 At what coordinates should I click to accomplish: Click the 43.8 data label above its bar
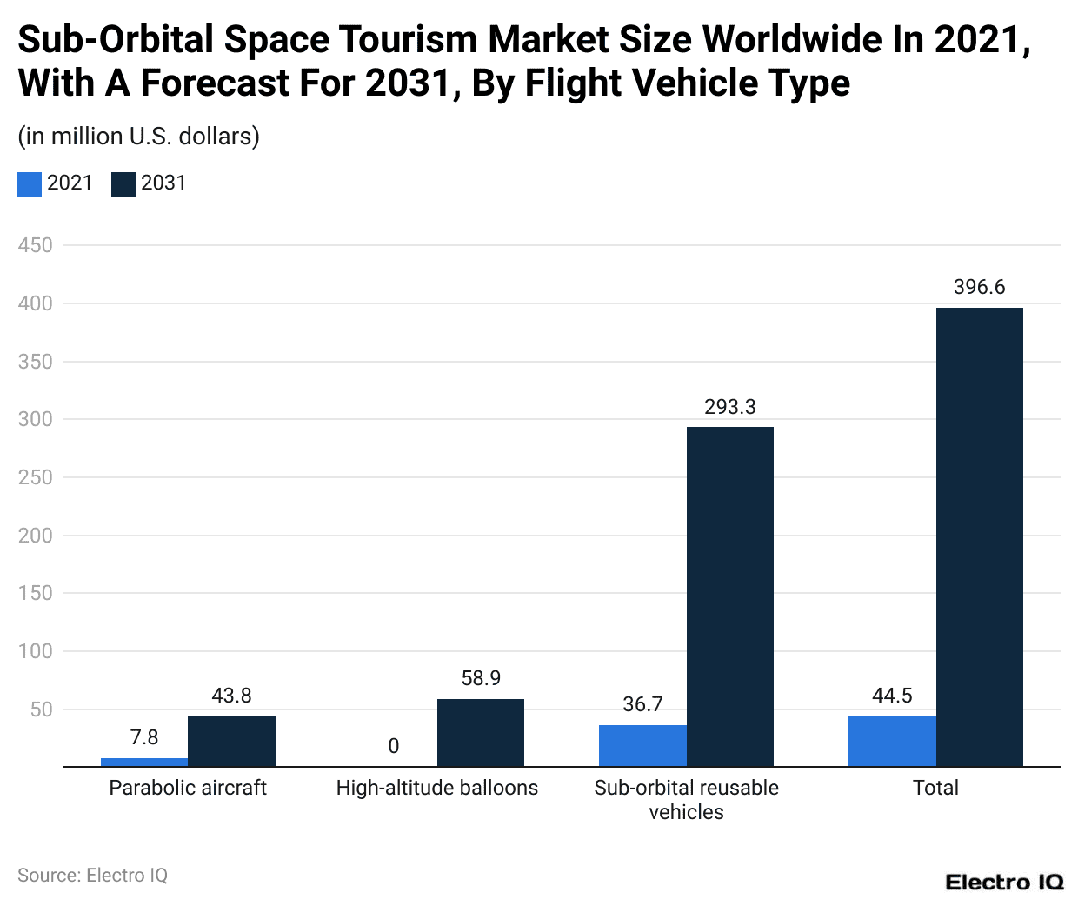coord(231,696)
